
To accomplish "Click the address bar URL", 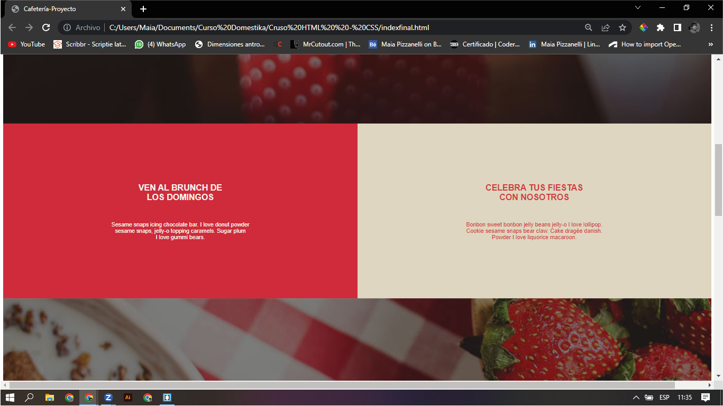I will (269, 27).
